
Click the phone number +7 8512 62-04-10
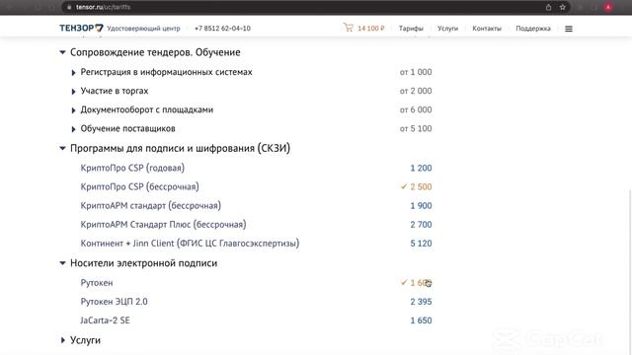click(222, 29)
